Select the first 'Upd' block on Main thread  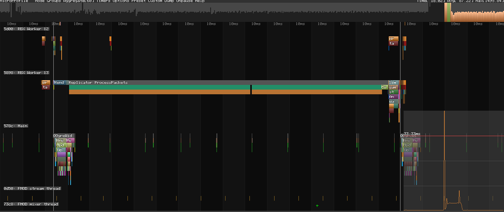pos(61,145)
